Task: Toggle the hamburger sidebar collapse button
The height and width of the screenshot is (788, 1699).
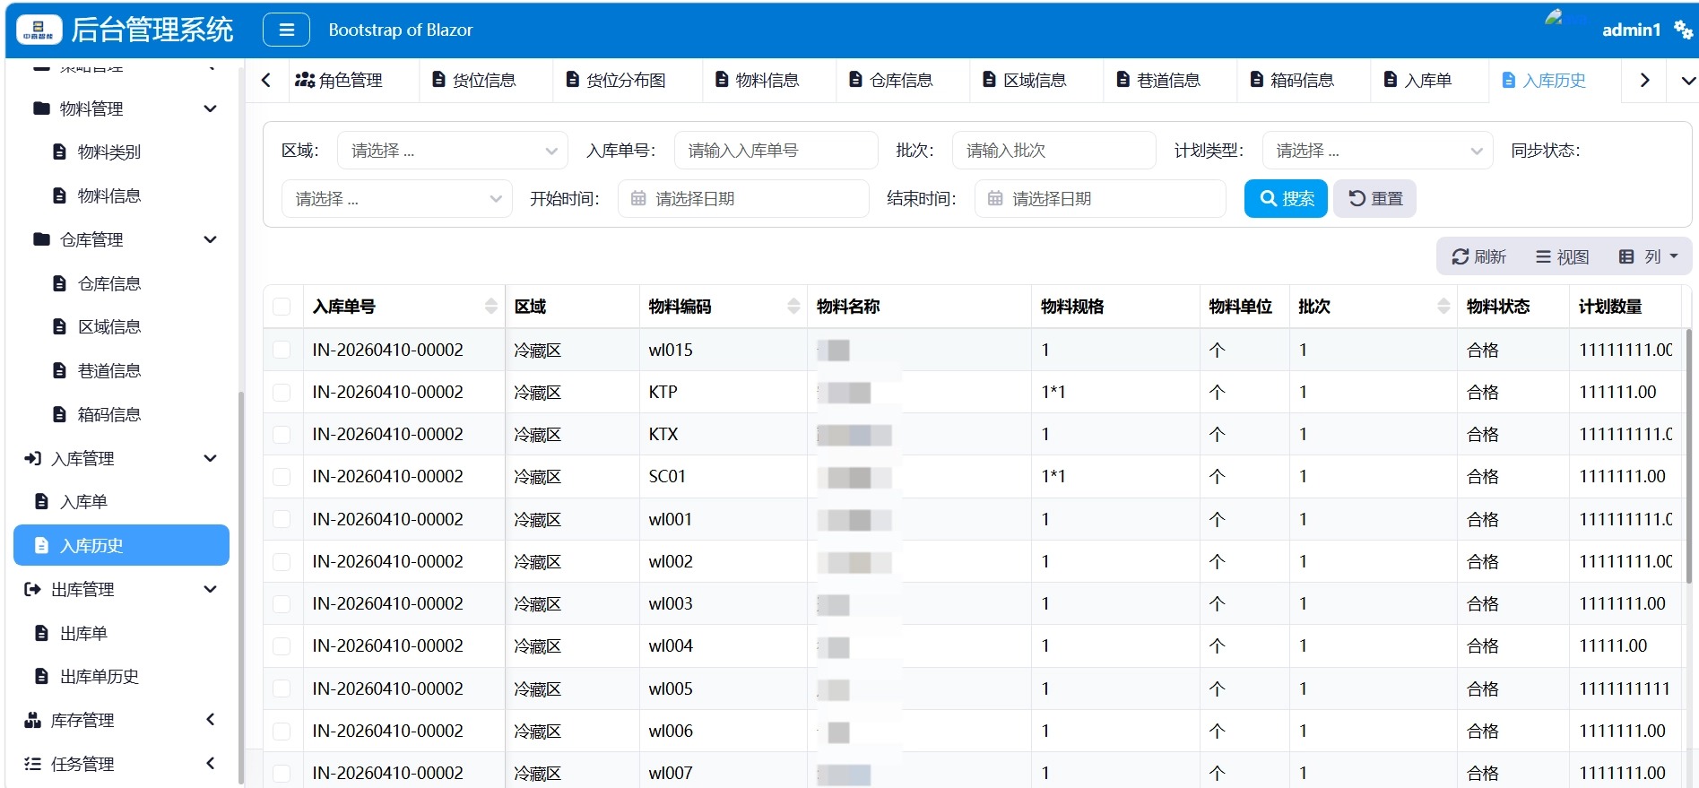Action: point(286,30)
